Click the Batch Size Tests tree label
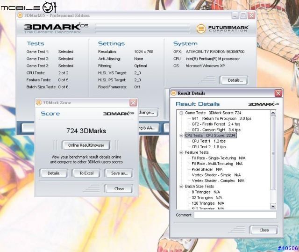Viewport: 299px width, 252px height. coord(199,187)
